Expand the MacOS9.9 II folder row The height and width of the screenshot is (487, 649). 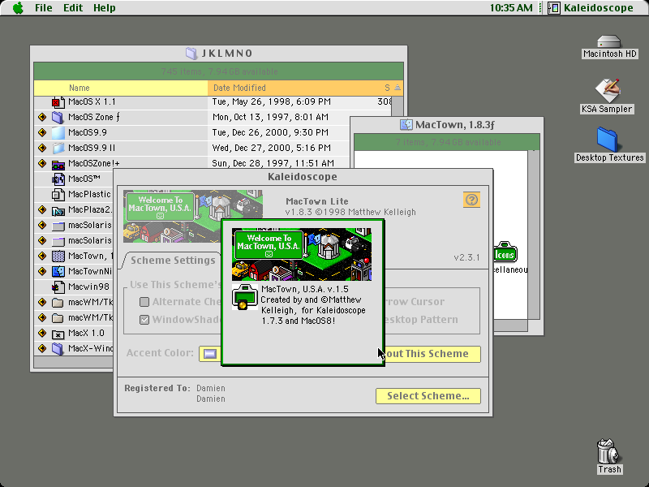42,148
